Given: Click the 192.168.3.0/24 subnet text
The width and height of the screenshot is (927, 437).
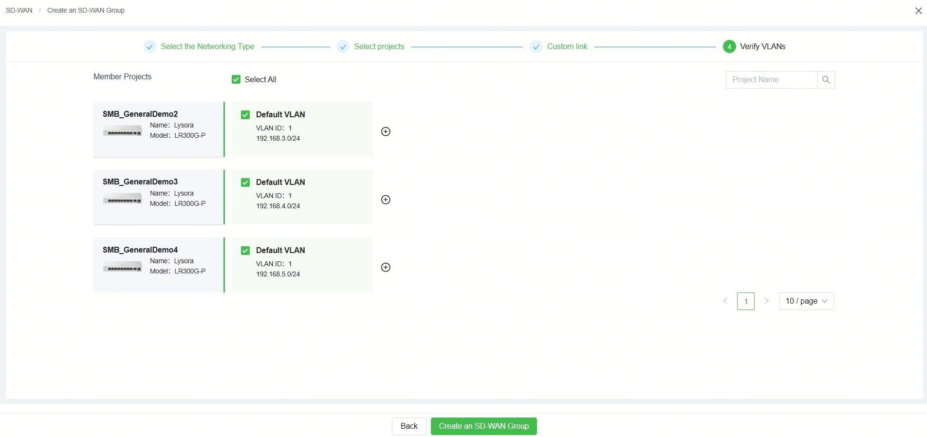Looking at the screenshot, I should (x=278, y=139).
